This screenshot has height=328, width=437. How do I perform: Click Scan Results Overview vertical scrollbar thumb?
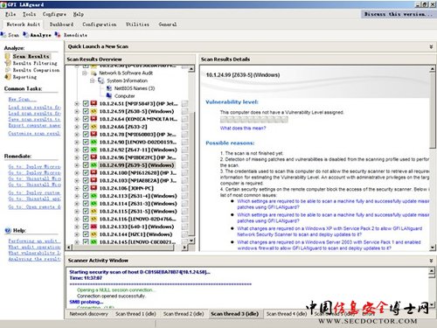click(191, 175)
